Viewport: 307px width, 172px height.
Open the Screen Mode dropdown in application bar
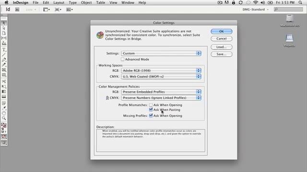[58, 10]
